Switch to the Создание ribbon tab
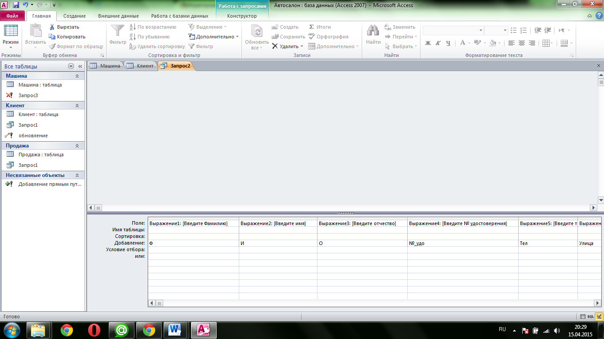604x339 pixels. pos(74,16)
